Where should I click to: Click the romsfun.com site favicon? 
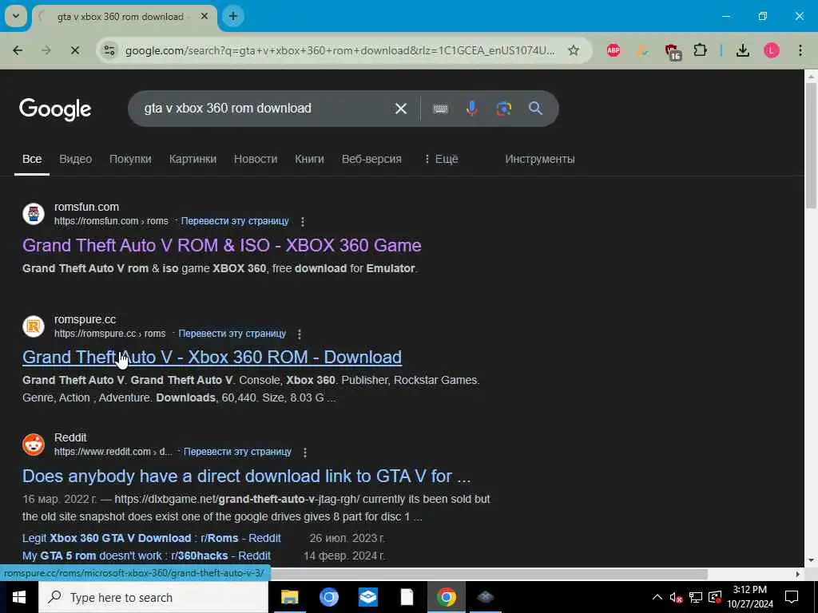(x=34, y=214)
